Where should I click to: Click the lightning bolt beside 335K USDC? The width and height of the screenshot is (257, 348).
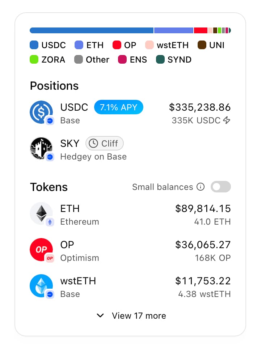pyautogui.click(x=227, y=120)
